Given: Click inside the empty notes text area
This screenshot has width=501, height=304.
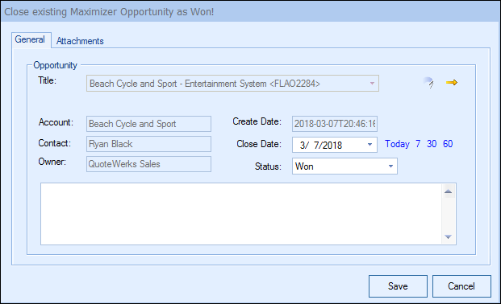Looking at the screenshot, I should pos(241,214).
